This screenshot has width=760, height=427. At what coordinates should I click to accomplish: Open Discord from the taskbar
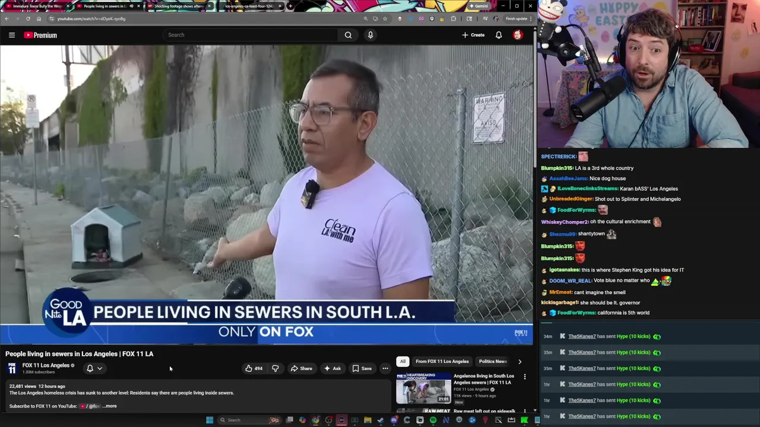tap(394, 420)
